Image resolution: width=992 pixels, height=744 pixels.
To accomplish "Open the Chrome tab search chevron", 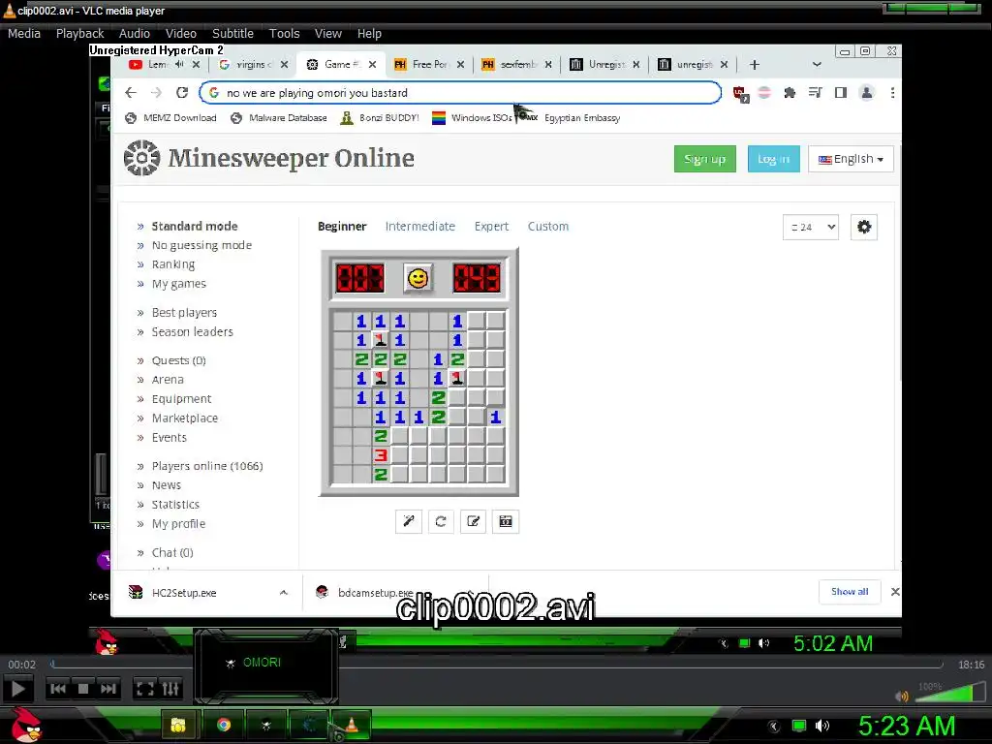I will pos(817,65).
